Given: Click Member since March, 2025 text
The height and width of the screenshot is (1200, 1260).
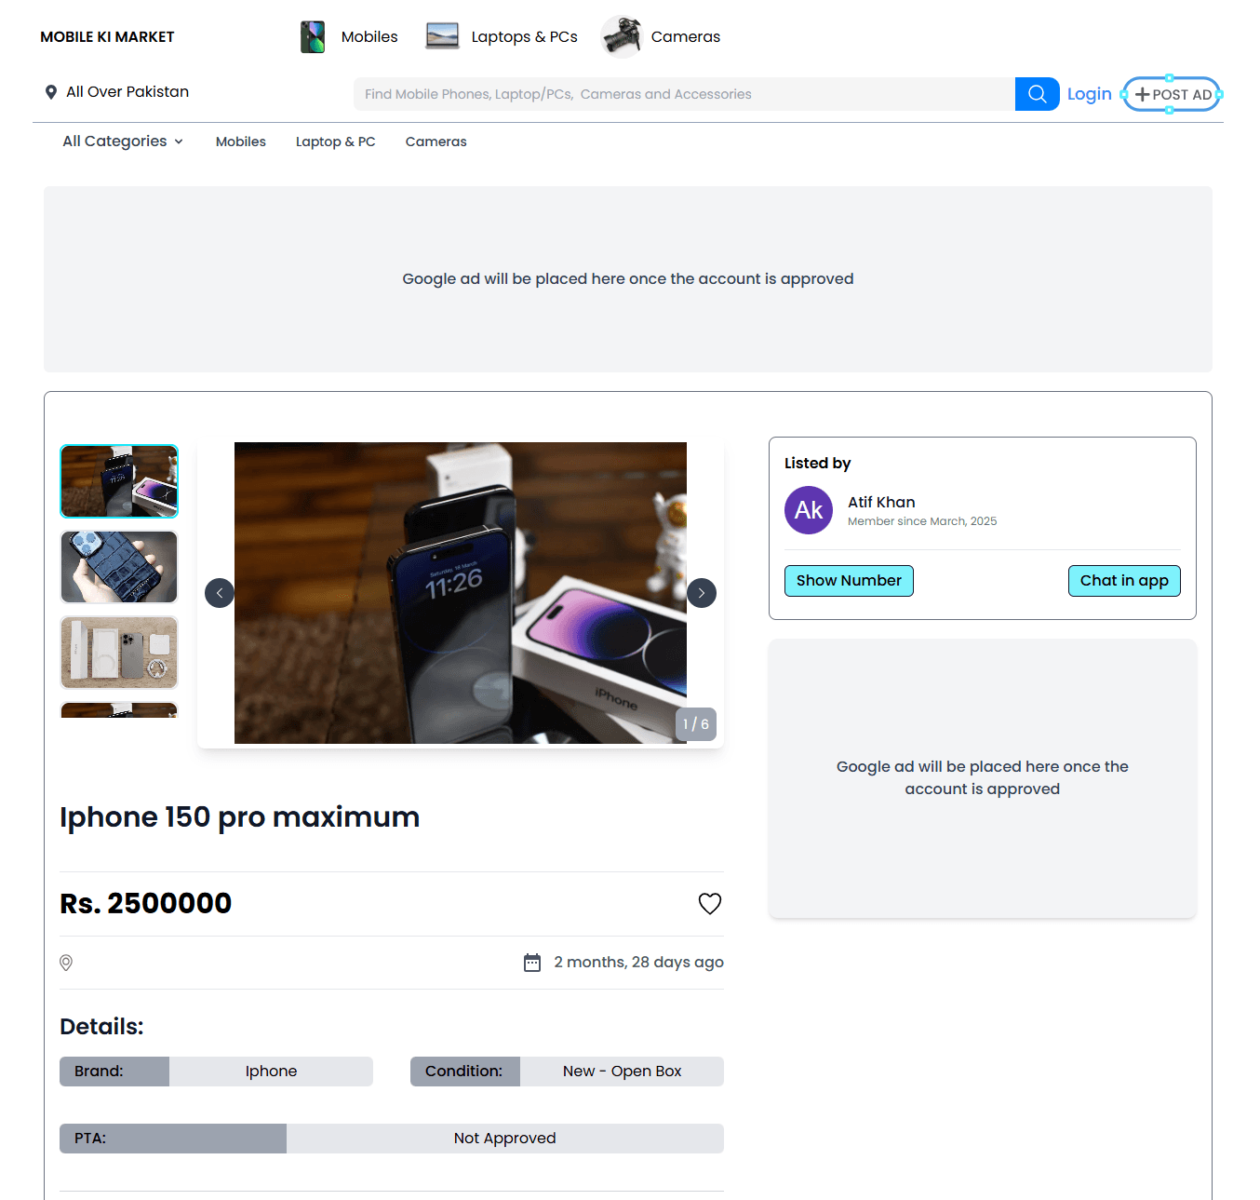Looking at the screenshot, I should tap(922, 521).
